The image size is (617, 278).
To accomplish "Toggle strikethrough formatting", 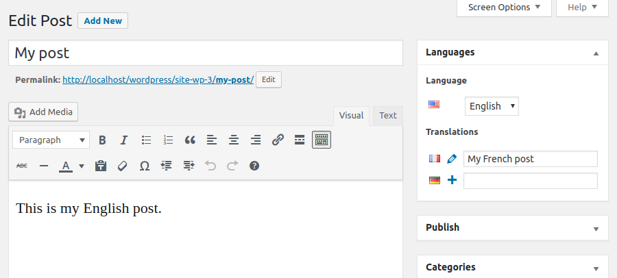I will [22, 166].
